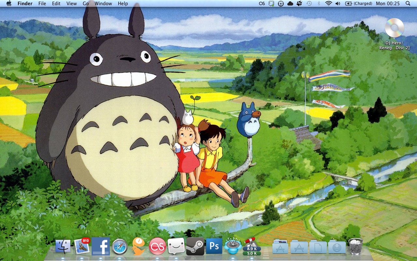Open the Safari compass icon
Viewport: 417px width, 261px height.
(120, 247)
